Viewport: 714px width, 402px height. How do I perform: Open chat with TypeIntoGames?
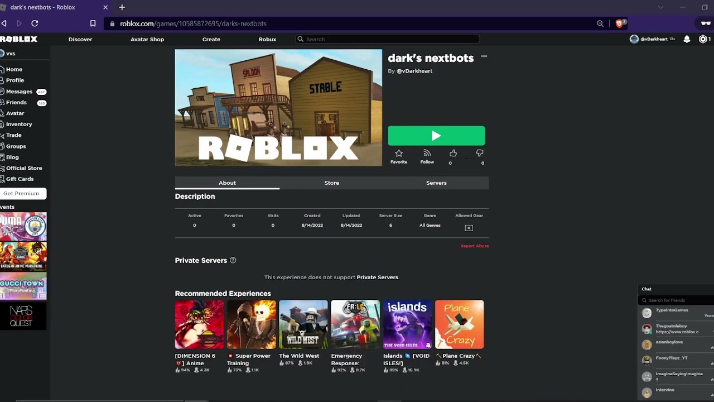click(x=676, y=313)
